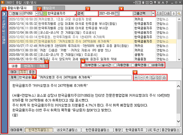183x135 pixels.
Task: Expand the small arrow in 한국금융지주 name field
Action: [x=75, y=15]
